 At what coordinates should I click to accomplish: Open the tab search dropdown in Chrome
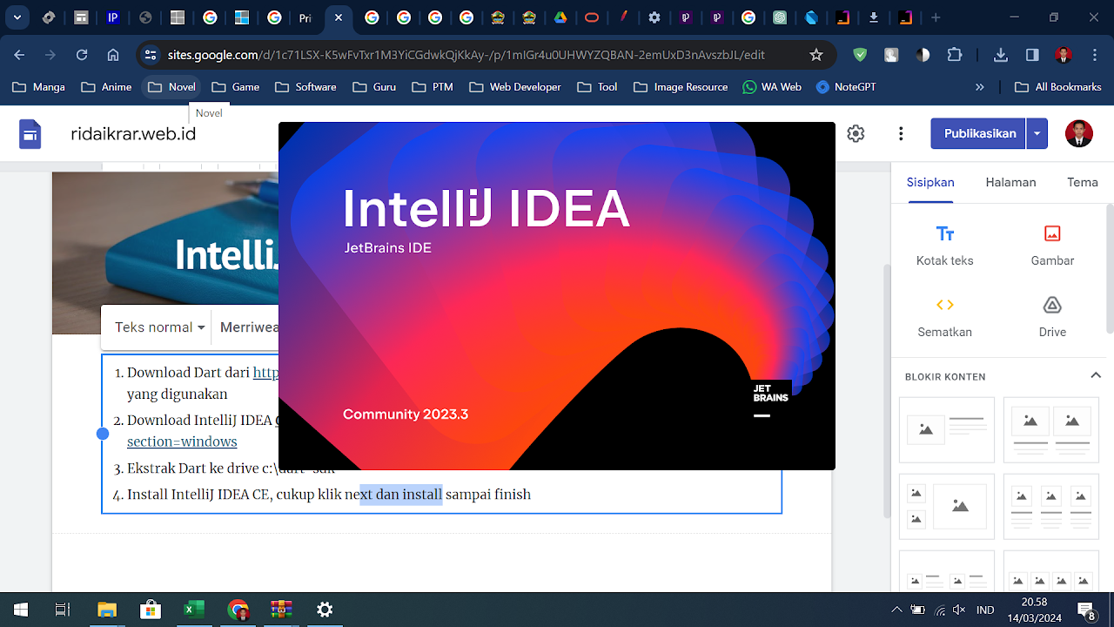(x=17, y=17)
